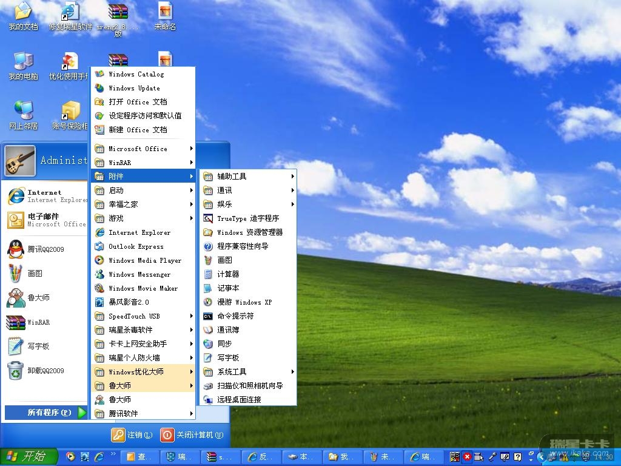Click 关闭计算机 shutdown button
This screenshot has height=466, width=621.
[192, 435]
